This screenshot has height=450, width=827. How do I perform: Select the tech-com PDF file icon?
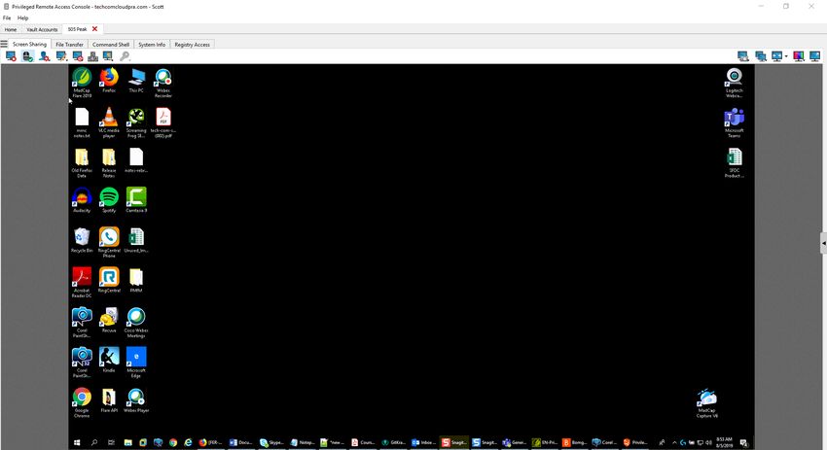point(163,122)
